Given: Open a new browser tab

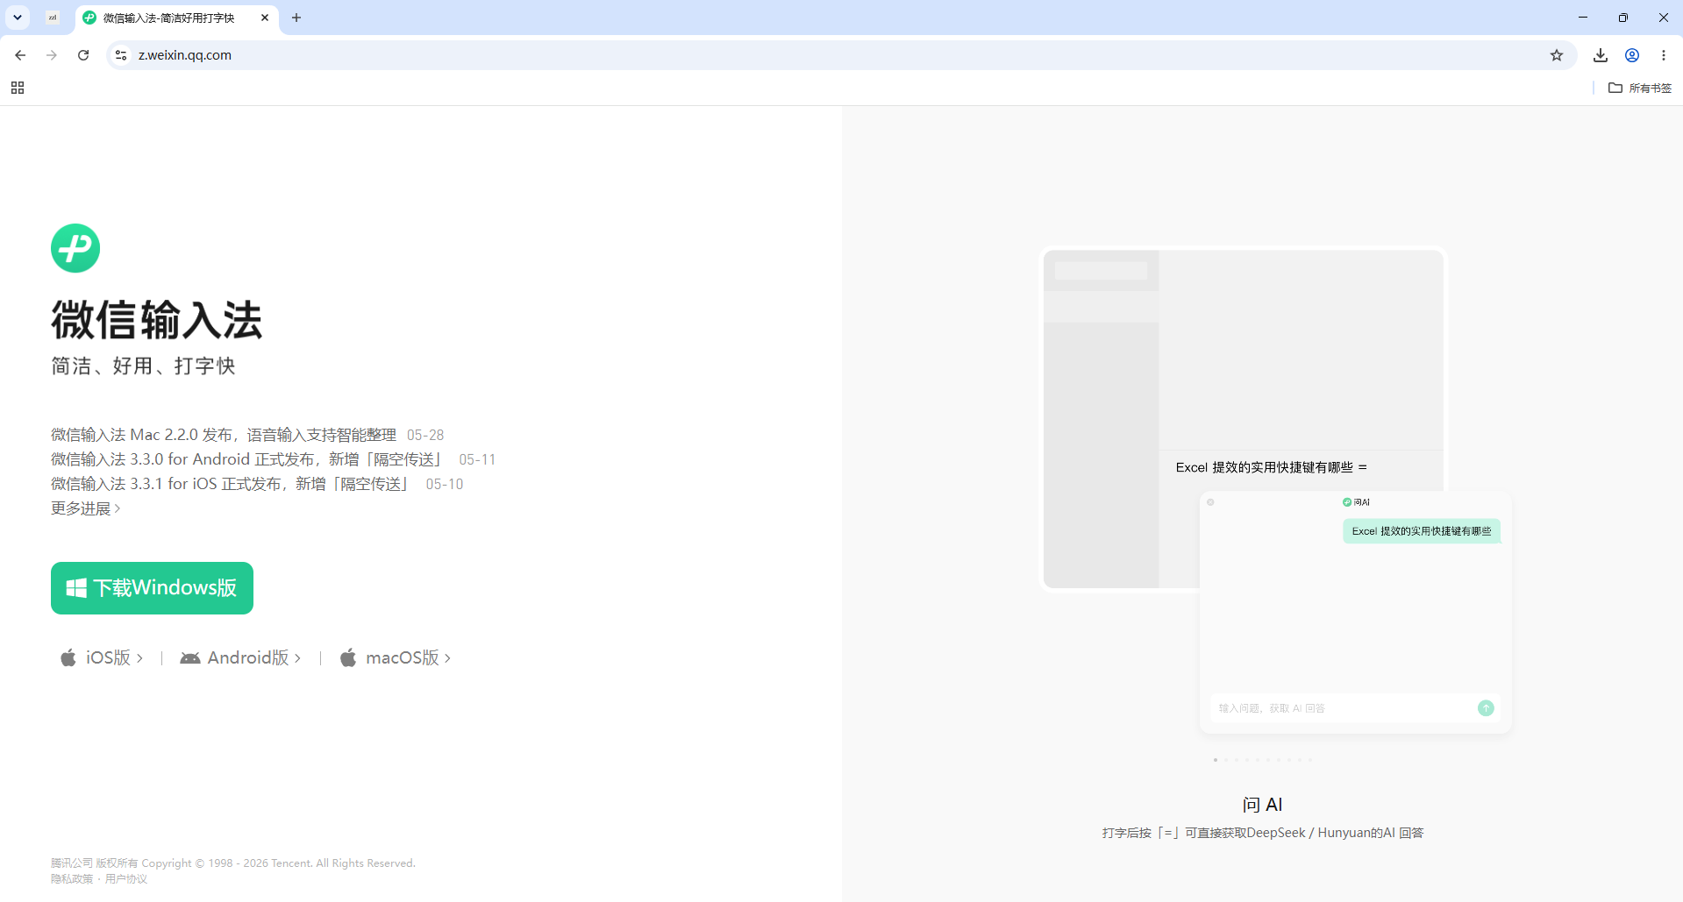Looking at the screenshot, I should tap(296, 18).
